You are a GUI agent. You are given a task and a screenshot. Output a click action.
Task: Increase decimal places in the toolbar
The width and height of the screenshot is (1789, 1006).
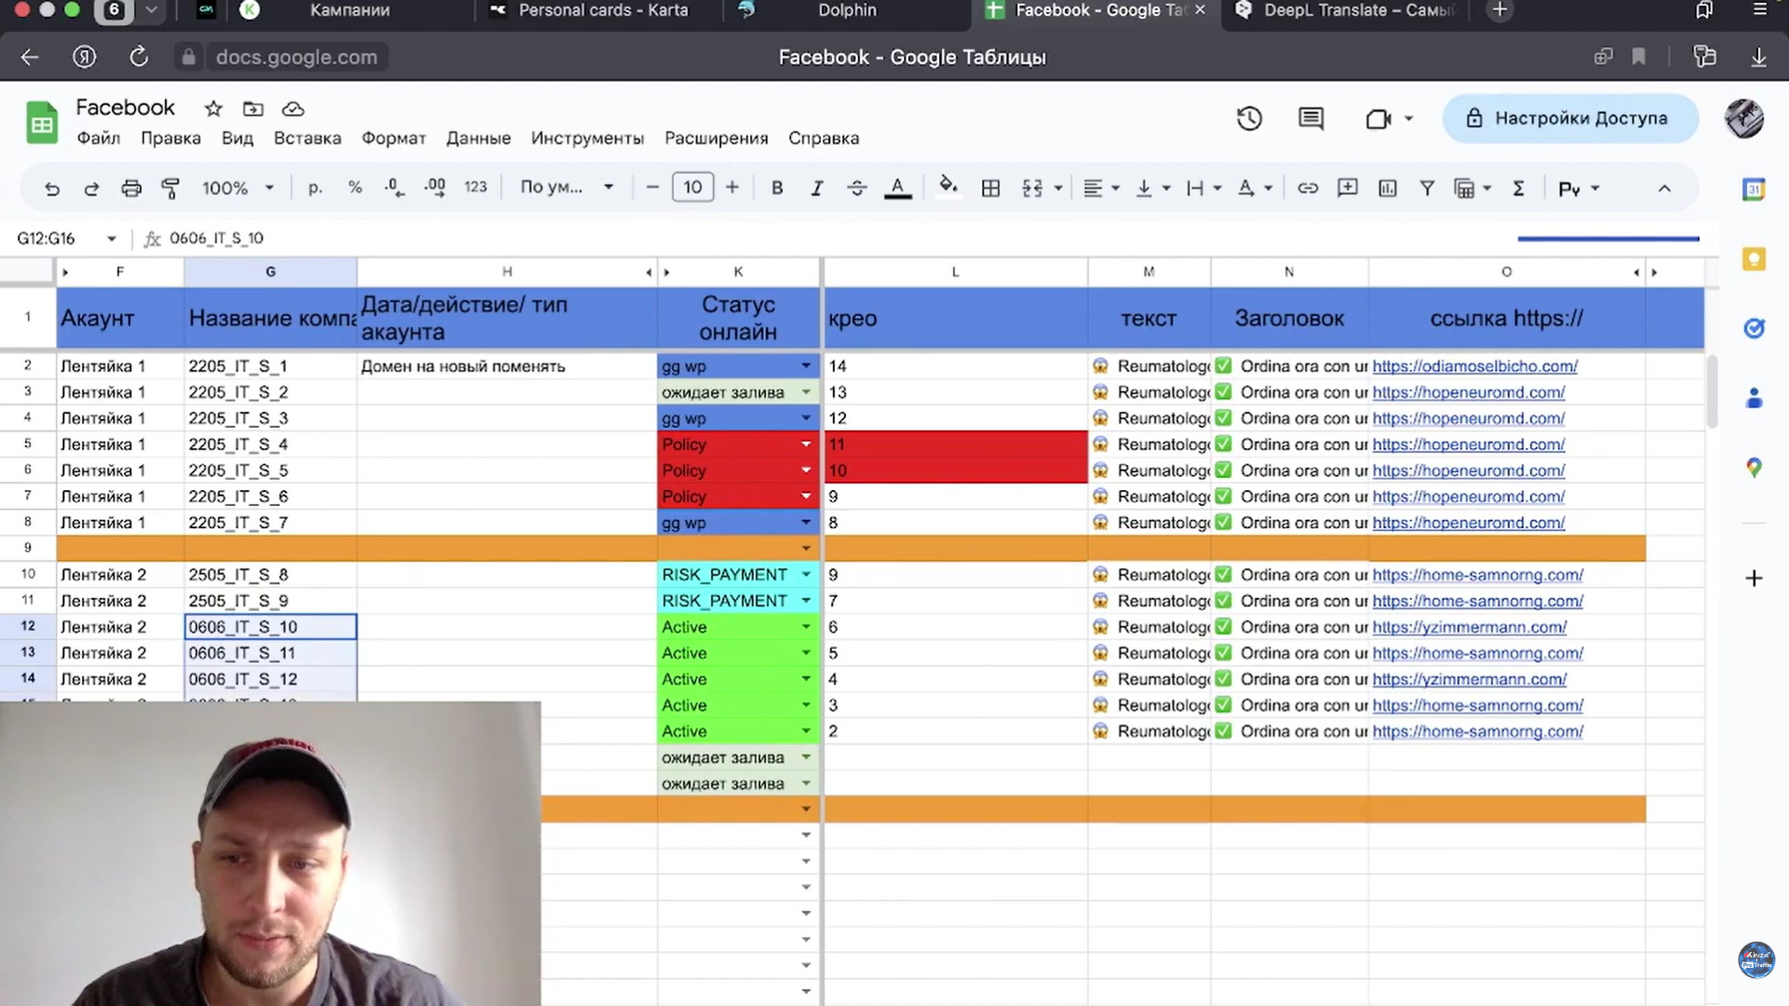coord(434,188)
